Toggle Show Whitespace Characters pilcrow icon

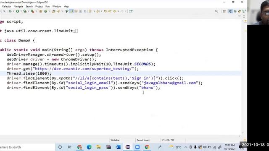85,11
